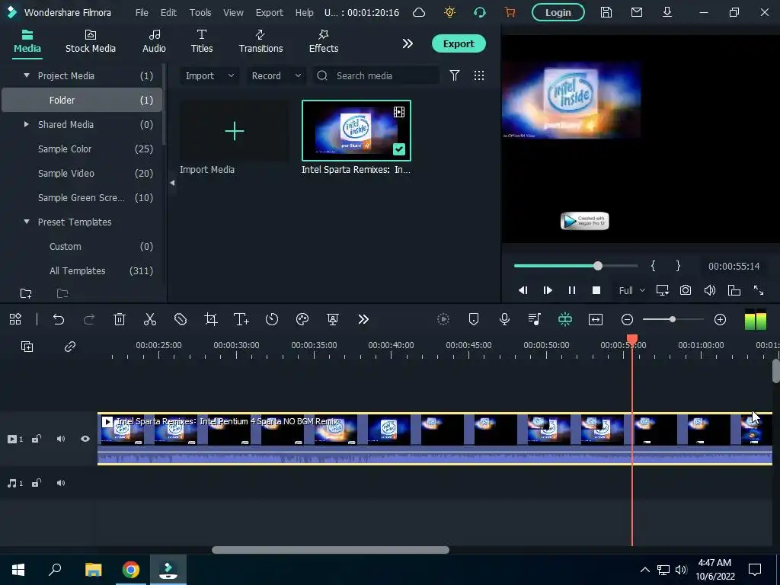
Task: Expand the Shared Media tree
Action: click(27, 124)
